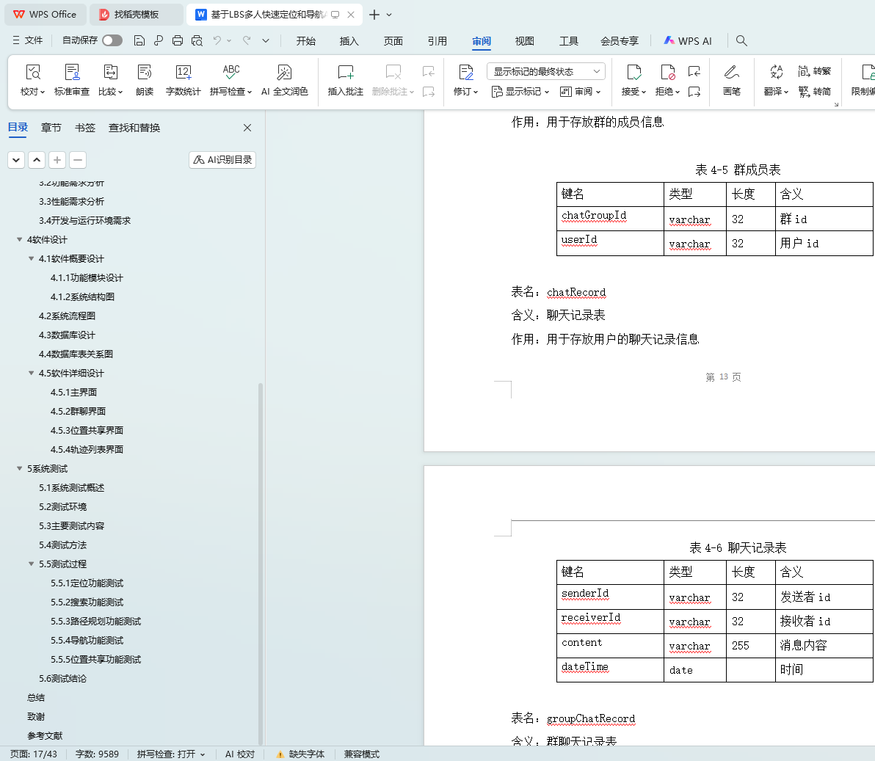Viewport: 875px width, 761px height.
Task: Open the 显示标记的最终状态 dropdown
Action: click(x=545, y=71)
